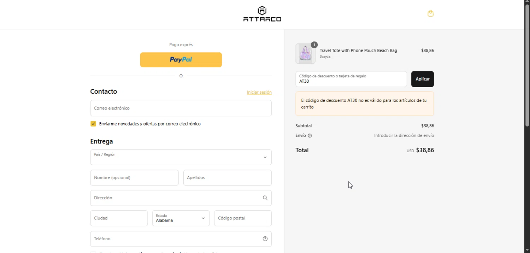The width and height of the screenshot is (530, 253).
Task: Click the Nombre (opcional) field
Action: pos(134,178)
